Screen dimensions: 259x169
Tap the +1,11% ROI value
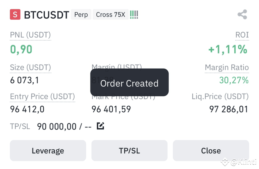click(x=228, y=49)
